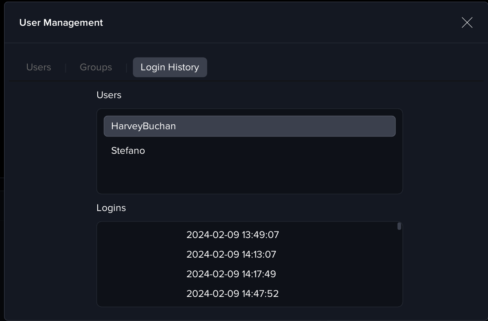Screen dimensions: 488x321
Task: Select user HarveyBuchan in the list
Action: click(249, 126)
